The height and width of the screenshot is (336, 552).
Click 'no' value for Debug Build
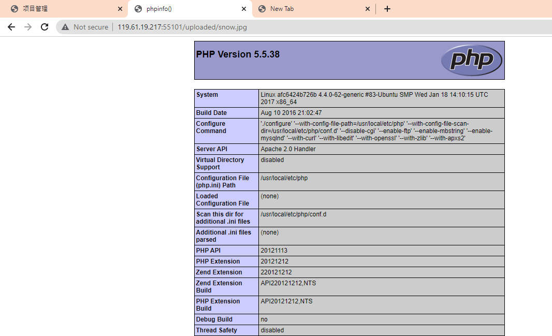[x=264, y=319]
